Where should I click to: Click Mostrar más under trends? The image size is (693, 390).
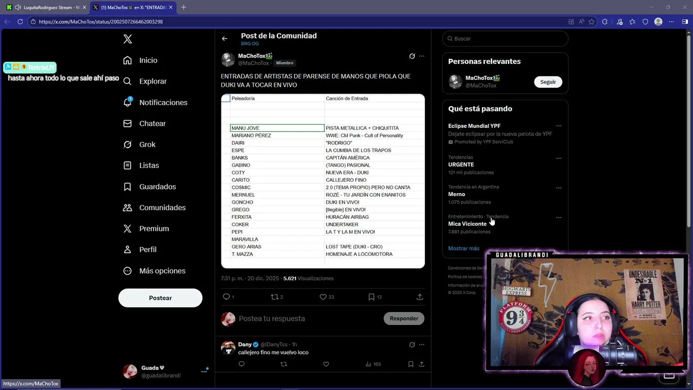tap(463, 249)
